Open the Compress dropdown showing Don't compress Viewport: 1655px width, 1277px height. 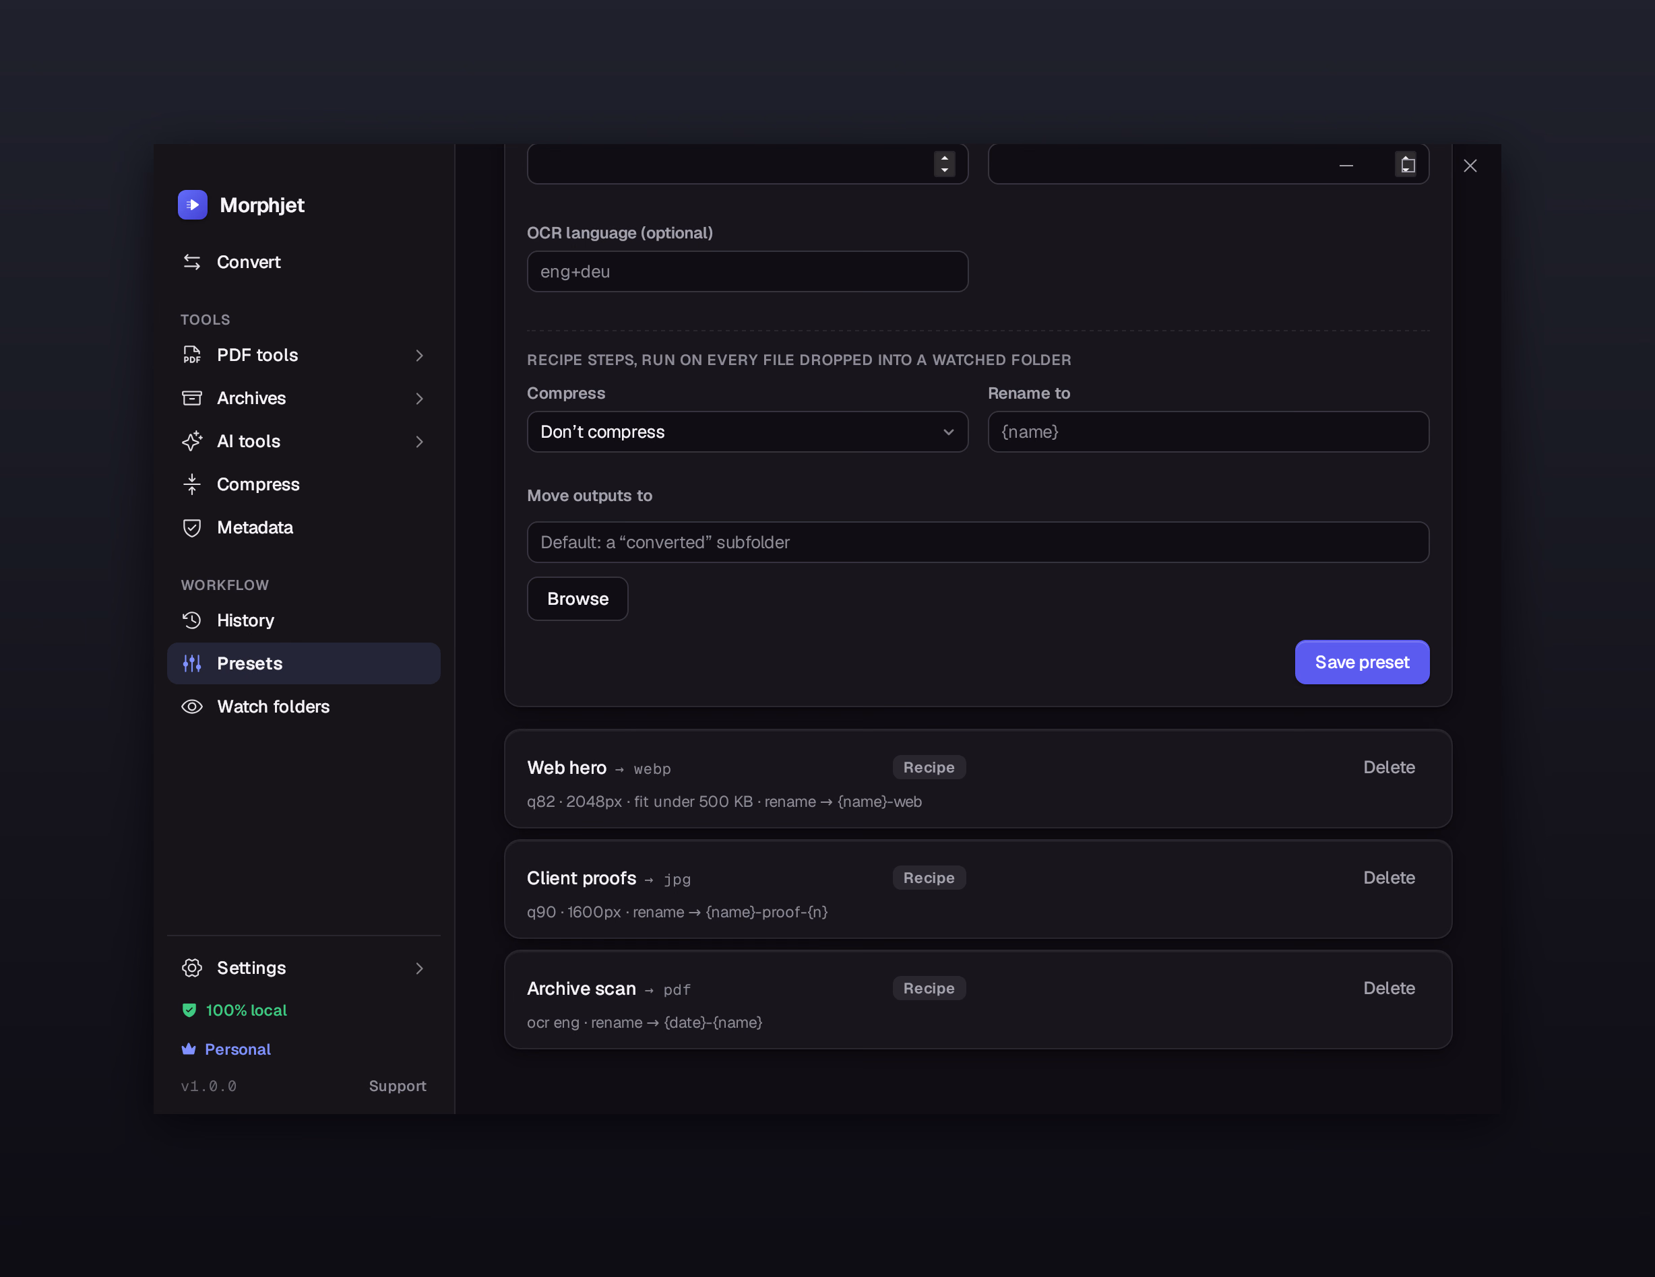pyautogui.click(x=747, y=432)
